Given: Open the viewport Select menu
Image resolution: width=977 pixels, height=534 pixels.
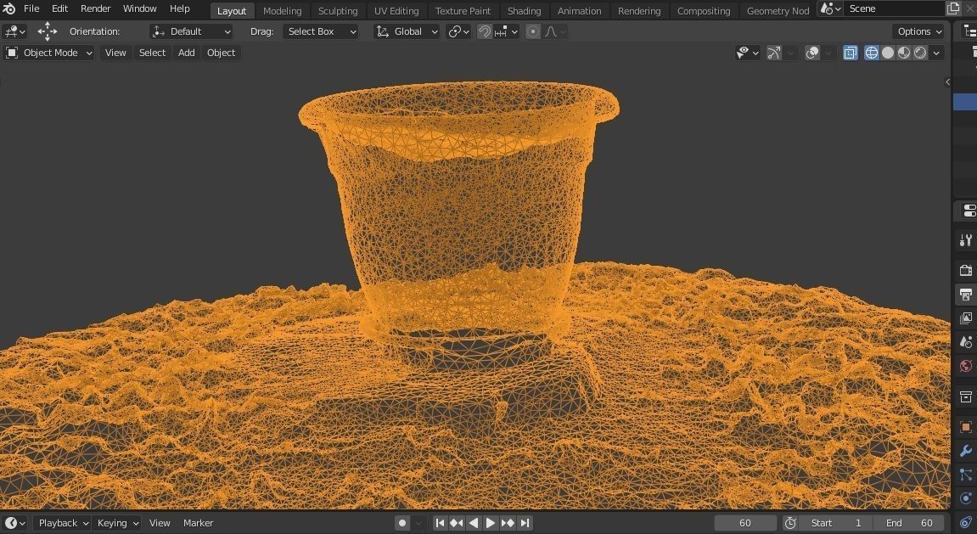Looking at the screenshot, I should (152, 53).
